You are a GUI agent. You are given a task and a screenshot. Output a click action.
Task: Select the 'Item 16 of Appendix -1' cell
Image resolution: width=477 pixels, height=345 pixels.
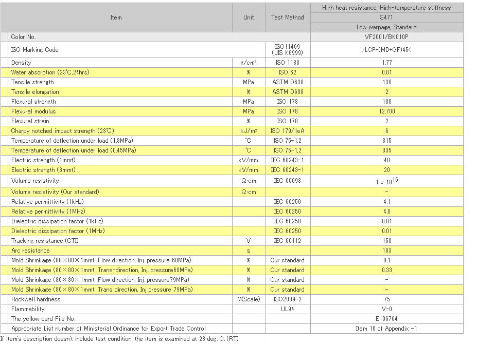pos(386,329)
